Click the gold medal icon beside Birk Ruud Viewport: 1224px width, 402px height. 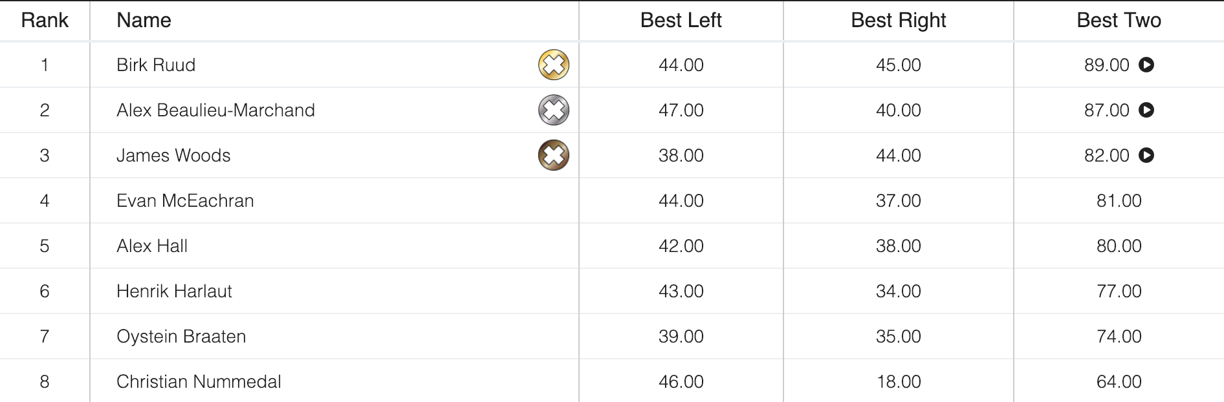pos(553,65)
